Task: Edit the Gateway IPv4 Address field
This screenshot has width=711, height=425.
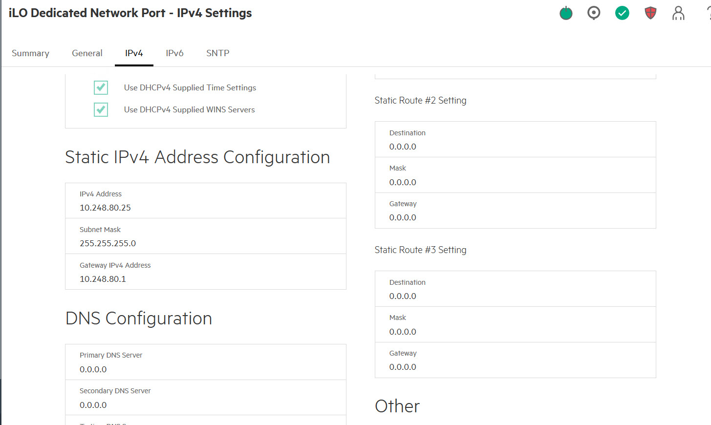Action: pos(205,279)
